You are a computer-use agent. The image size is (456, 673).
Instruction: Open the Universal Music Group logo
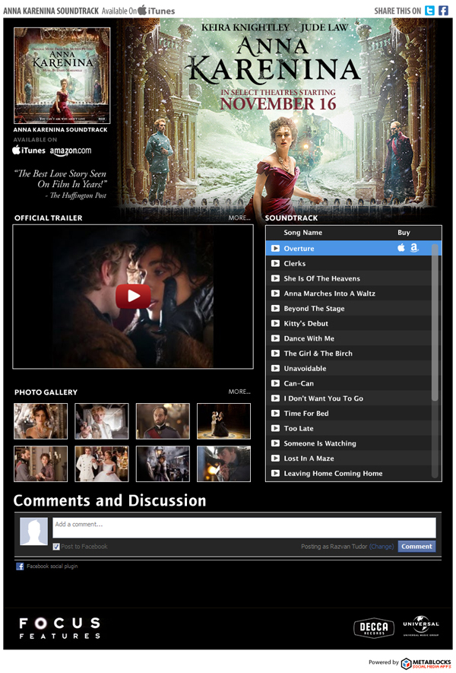tap(421, 627)
